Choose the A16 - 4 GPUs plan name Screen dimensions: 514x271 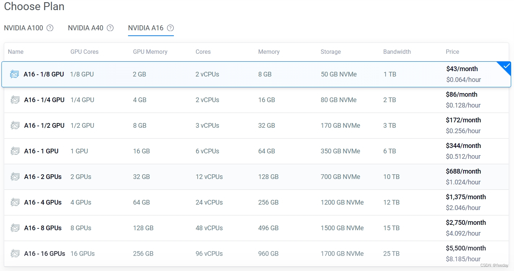click(43, 202)
